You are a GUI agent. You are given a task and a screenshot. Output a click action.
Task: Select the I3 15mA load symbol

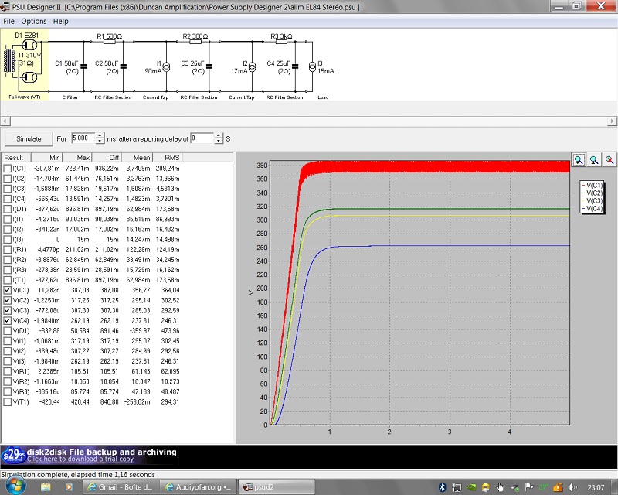tap(312, 67)
